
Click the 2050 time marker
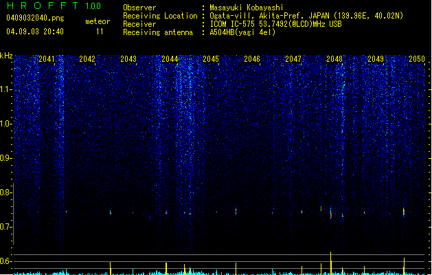click(x=417, y=59)
